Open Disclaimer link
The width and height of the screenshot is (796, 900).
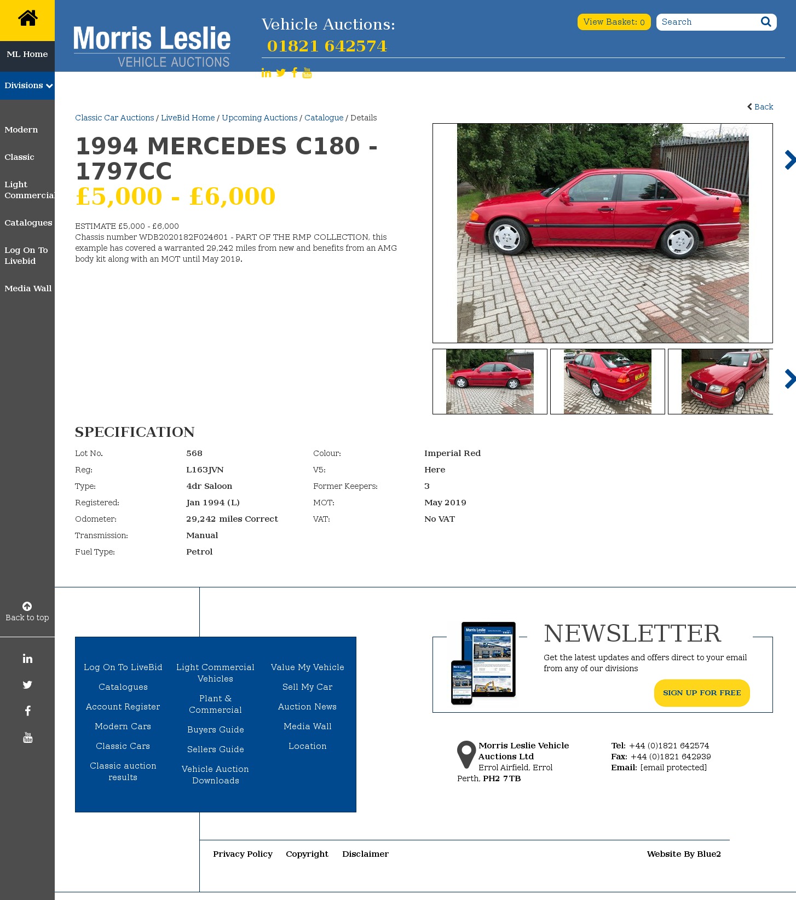click(366, 854)
